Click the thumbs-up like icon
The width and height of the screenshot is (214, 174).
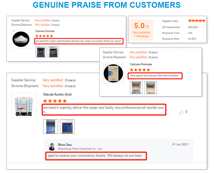181,112
